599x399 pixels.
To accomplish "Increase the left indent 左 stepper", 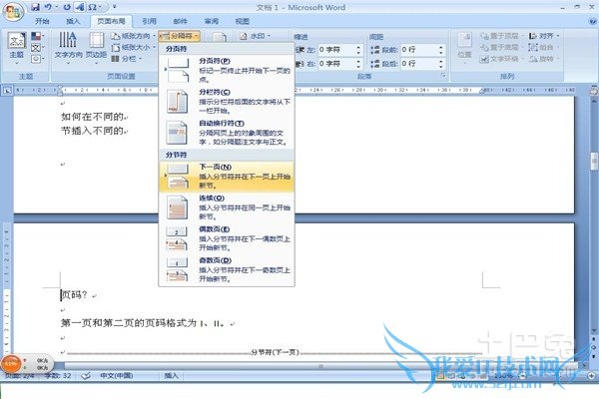I will [358, 47].
